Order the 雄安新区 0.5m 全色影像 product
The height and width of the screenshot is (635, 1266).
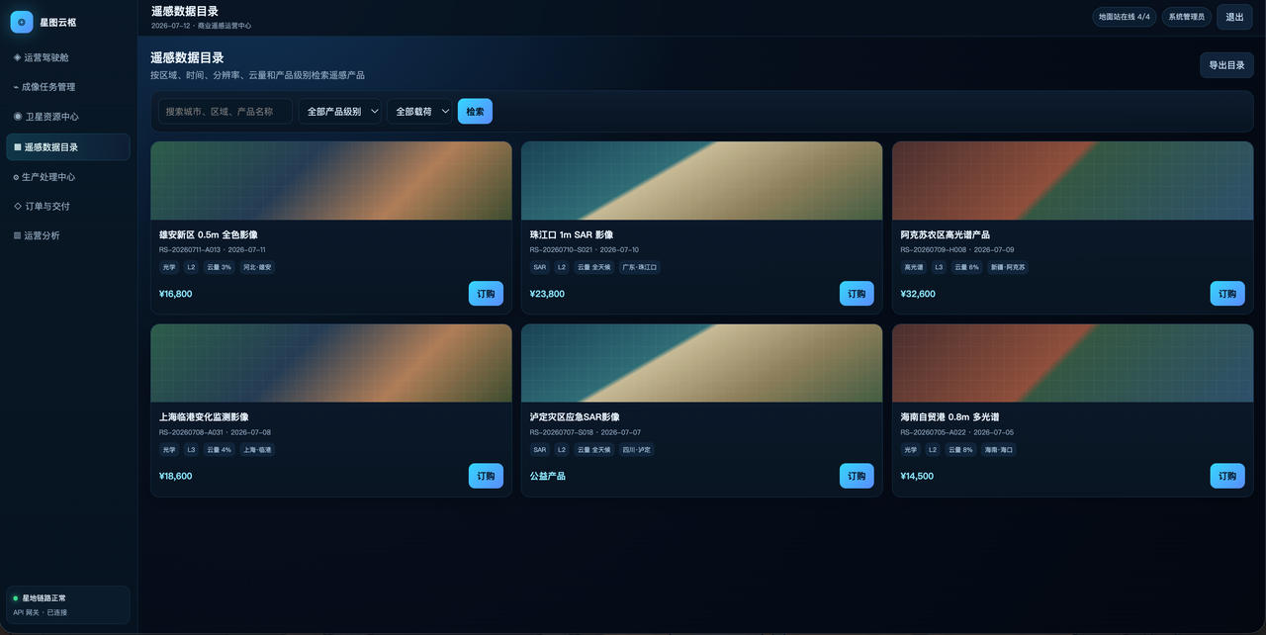point(486,294)
